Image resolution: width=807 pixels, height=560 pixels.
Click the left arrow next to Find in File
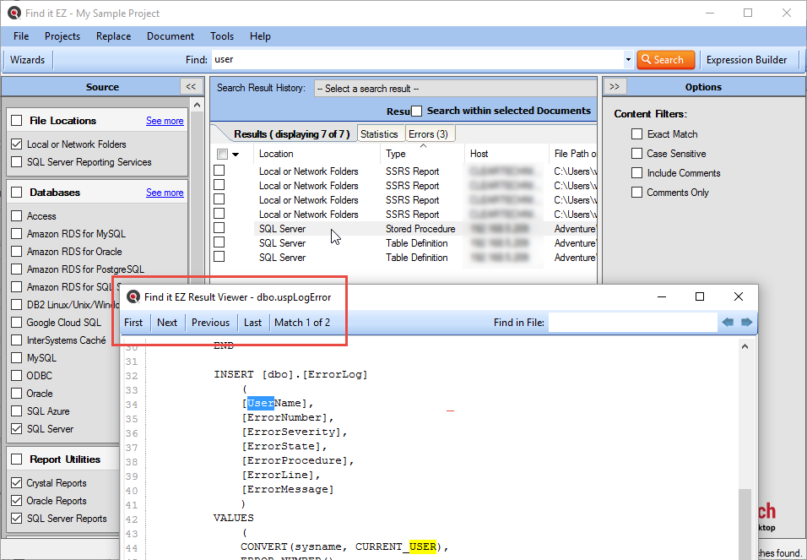point(728,323)
